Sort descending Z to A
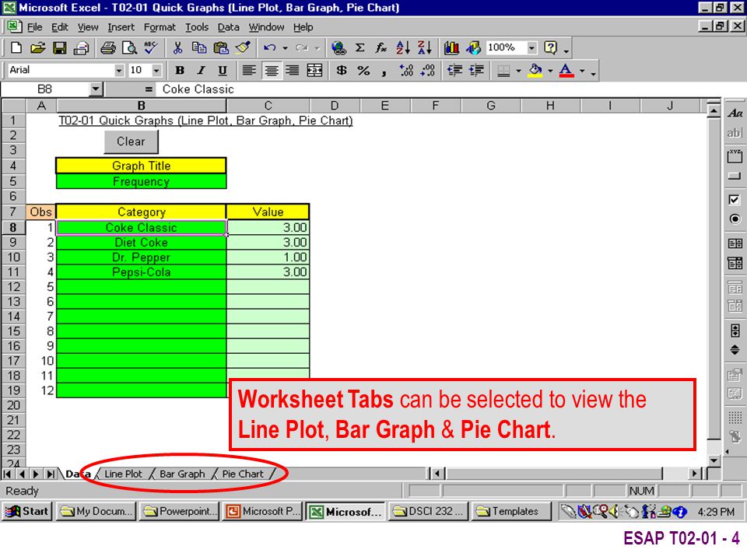This screenshot has width=747, height=560. 425,47
